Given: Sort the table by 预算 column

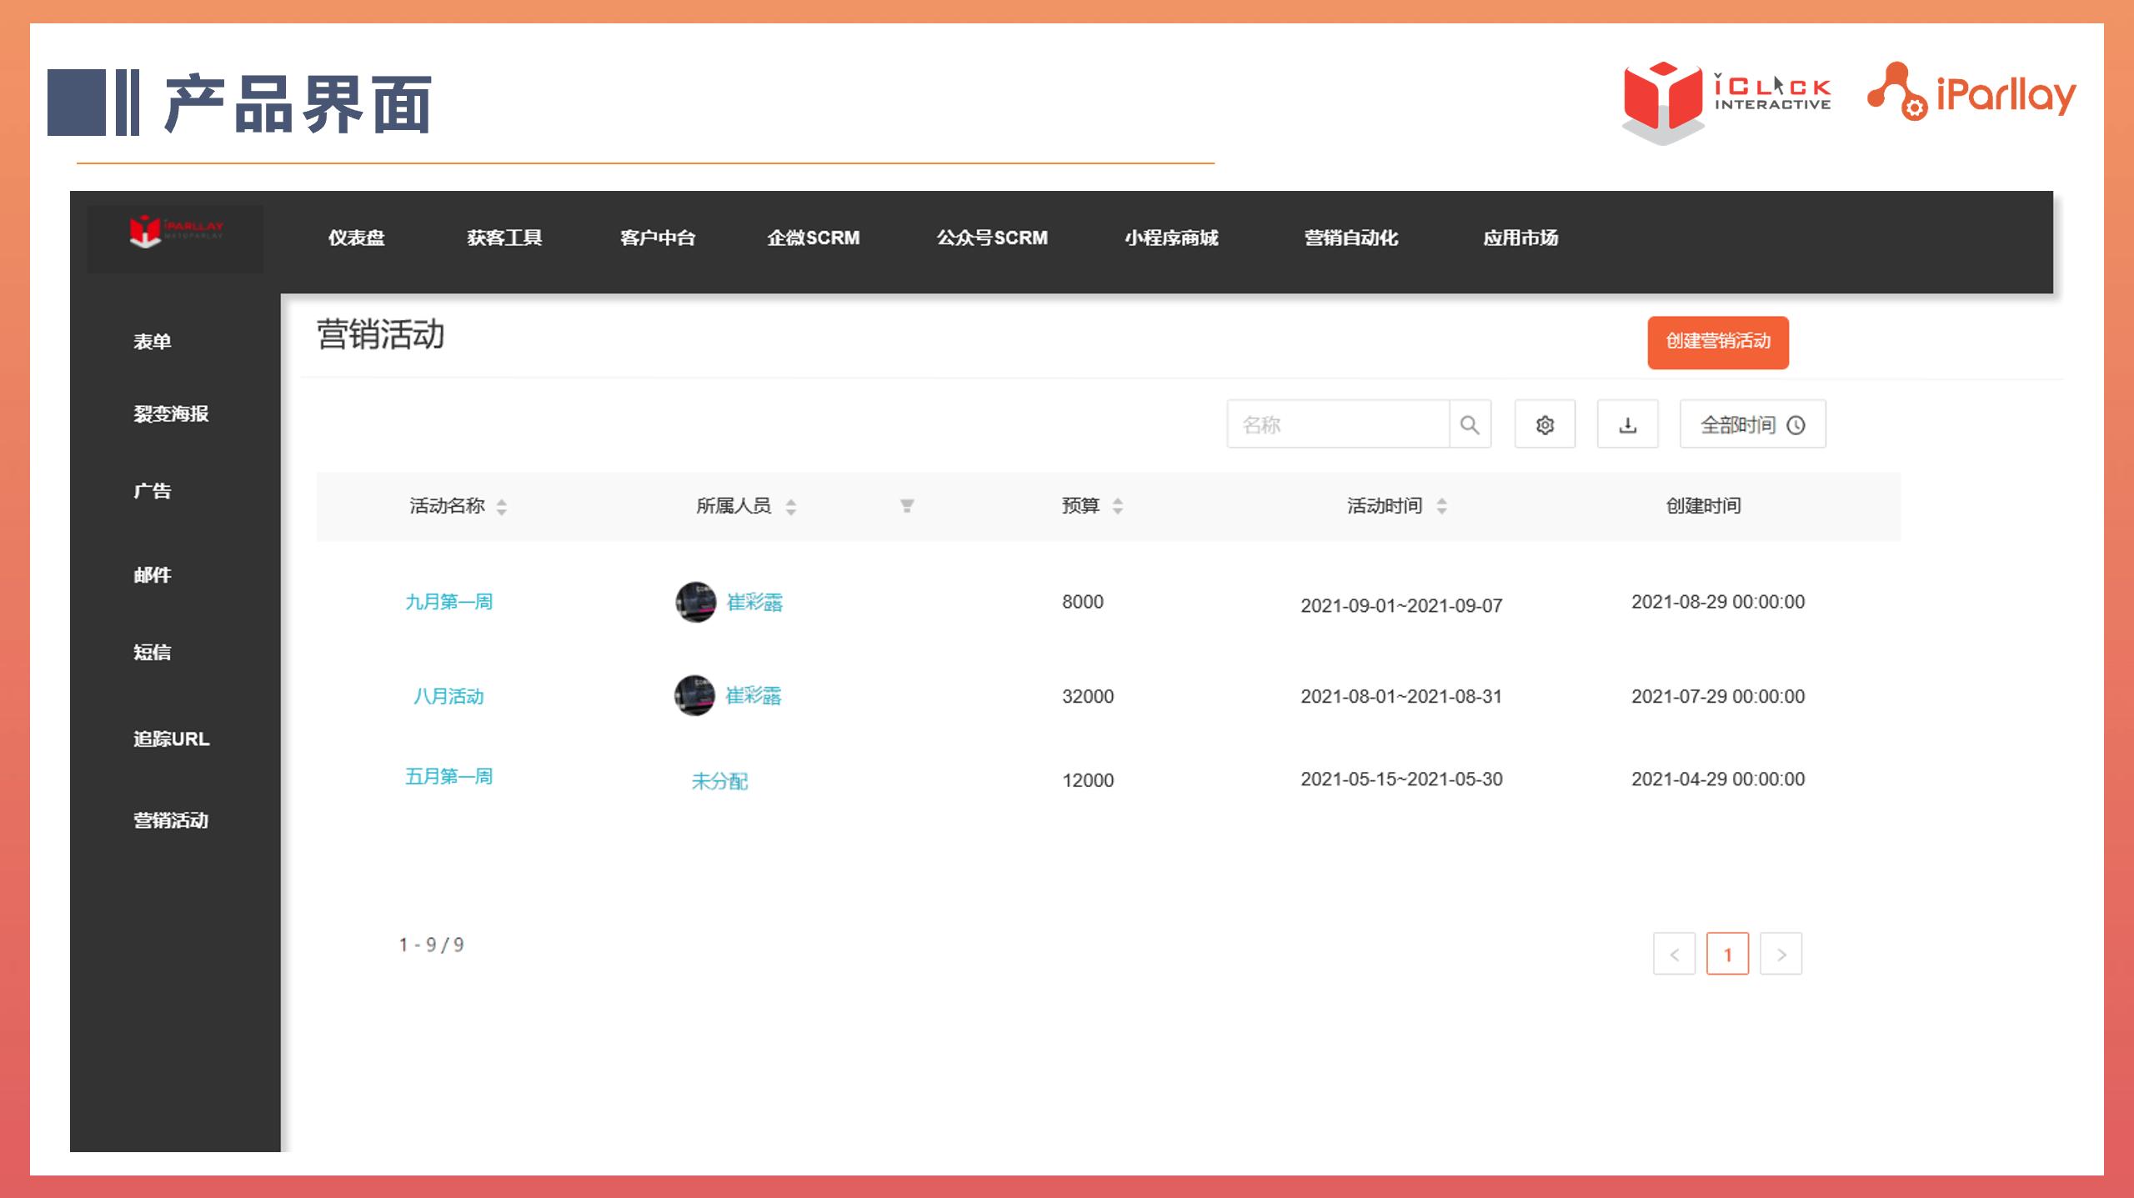Looking at the screenshot, I should pyautogui.click(x=1117, y=505).
